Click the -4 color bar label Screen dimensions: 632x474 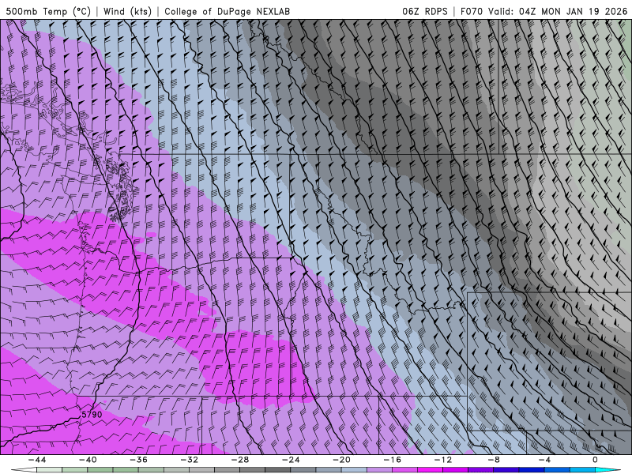click(545, 460)
